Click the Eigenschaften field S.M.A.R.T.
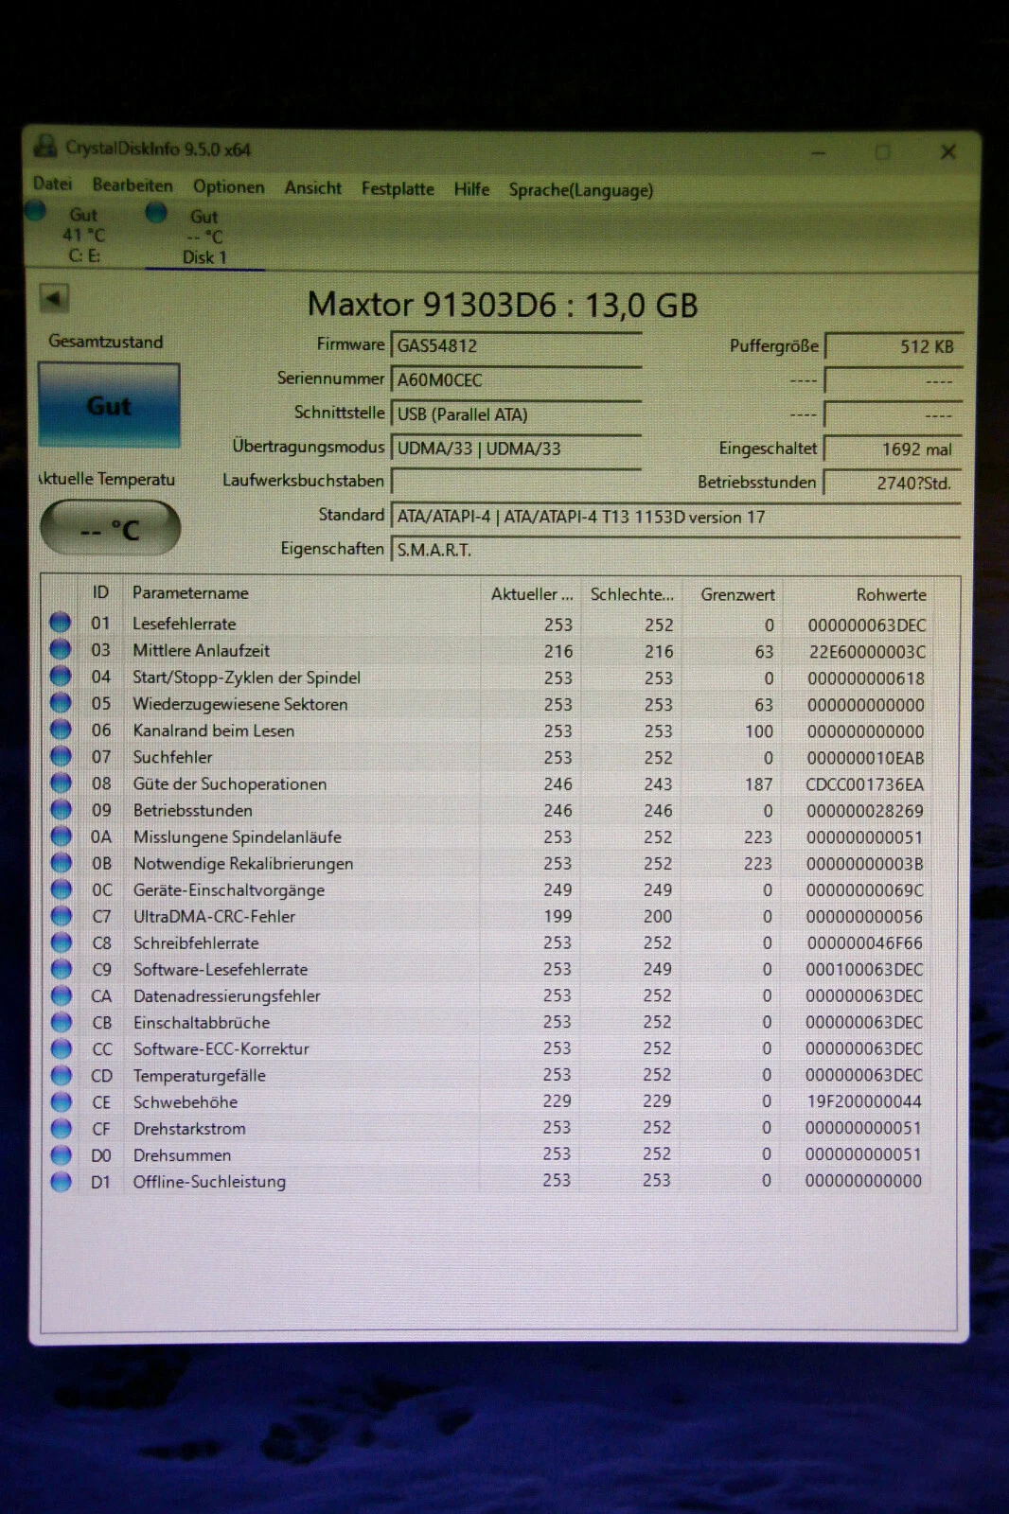Viewport: 1009px width, 1514px height. [x=676, y=550]
